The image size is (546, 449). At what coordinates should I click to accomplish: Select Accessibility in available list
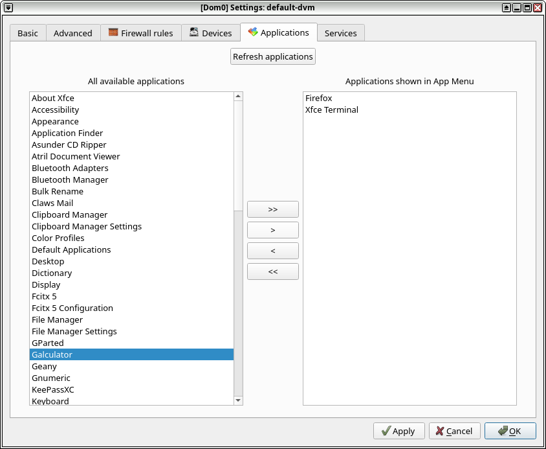pyautogui.click(x=131, y=110)
